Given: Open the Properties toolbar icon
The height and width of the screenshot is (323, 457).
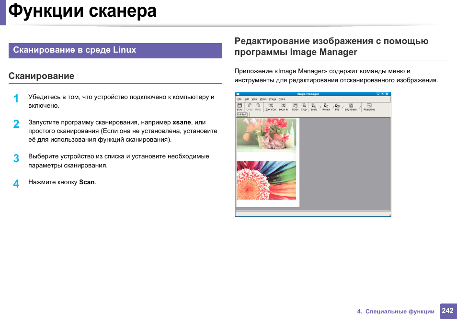Looking at the screenshot, I should [369, 107].
